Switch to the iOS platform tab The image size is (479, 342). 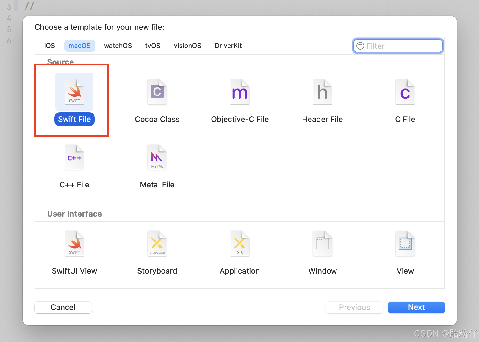pos(49,46)
